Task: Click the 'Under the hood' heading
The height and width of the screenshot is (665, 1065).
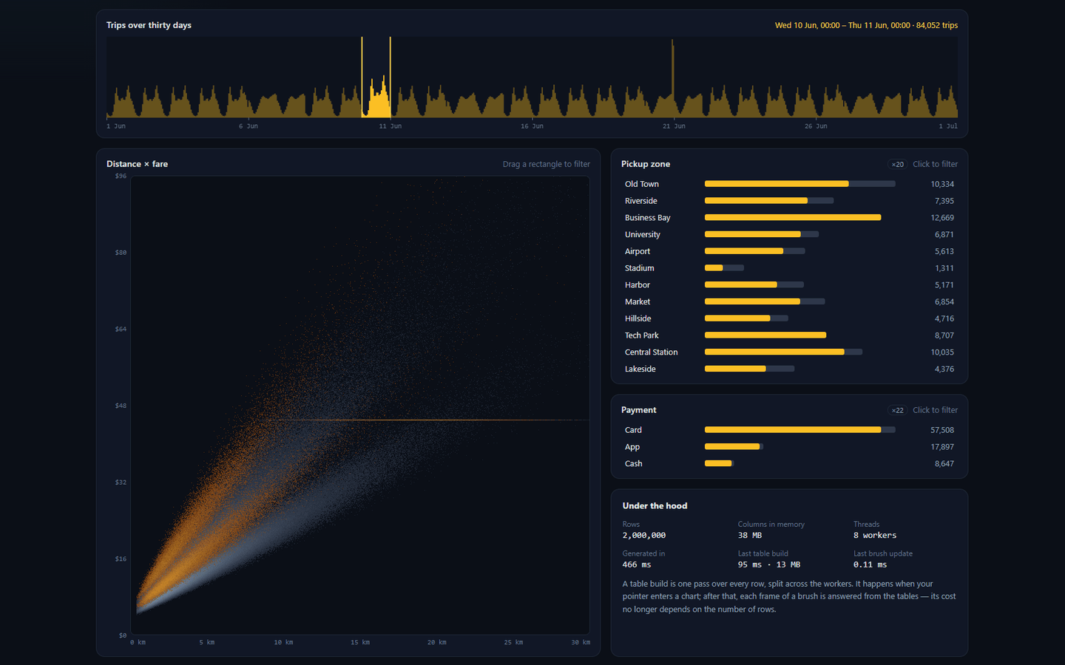Action: point(655,506)
